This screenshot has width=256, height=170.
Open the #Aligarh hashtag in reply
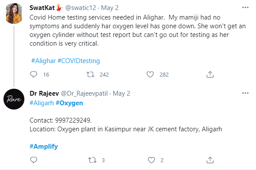click(x=42, y=103)
